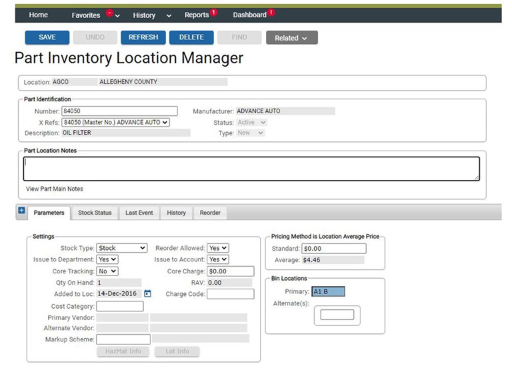
Task: Click the Favorites red badge icon
Action: coord(110,13)
